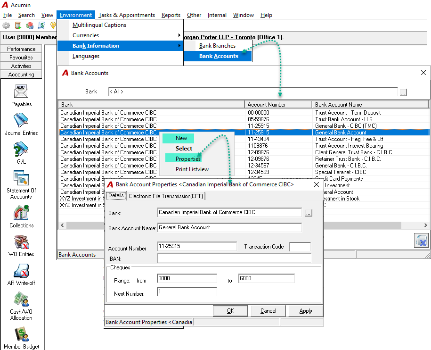The height and width of the screenshot is (350, 431).
Task: Click the Transaction Code field
Action: [300, 247]
